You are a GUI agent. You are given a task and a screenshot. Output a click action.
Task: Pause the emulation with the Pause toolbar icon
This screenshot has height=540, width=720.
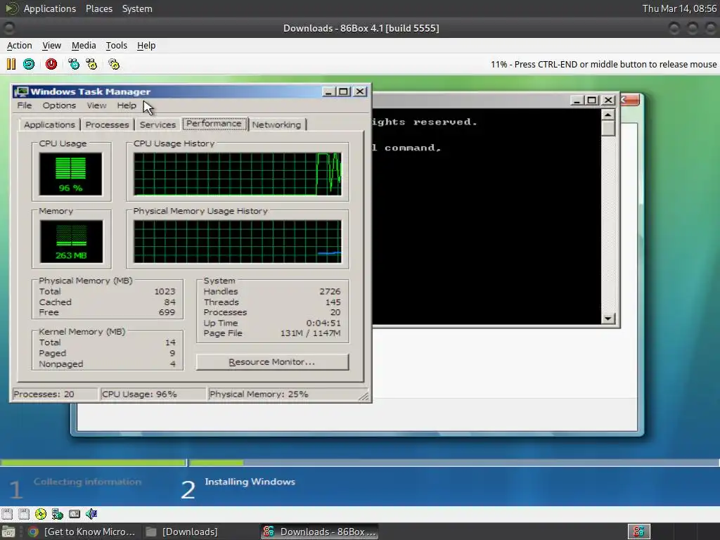tap(11, 64)
